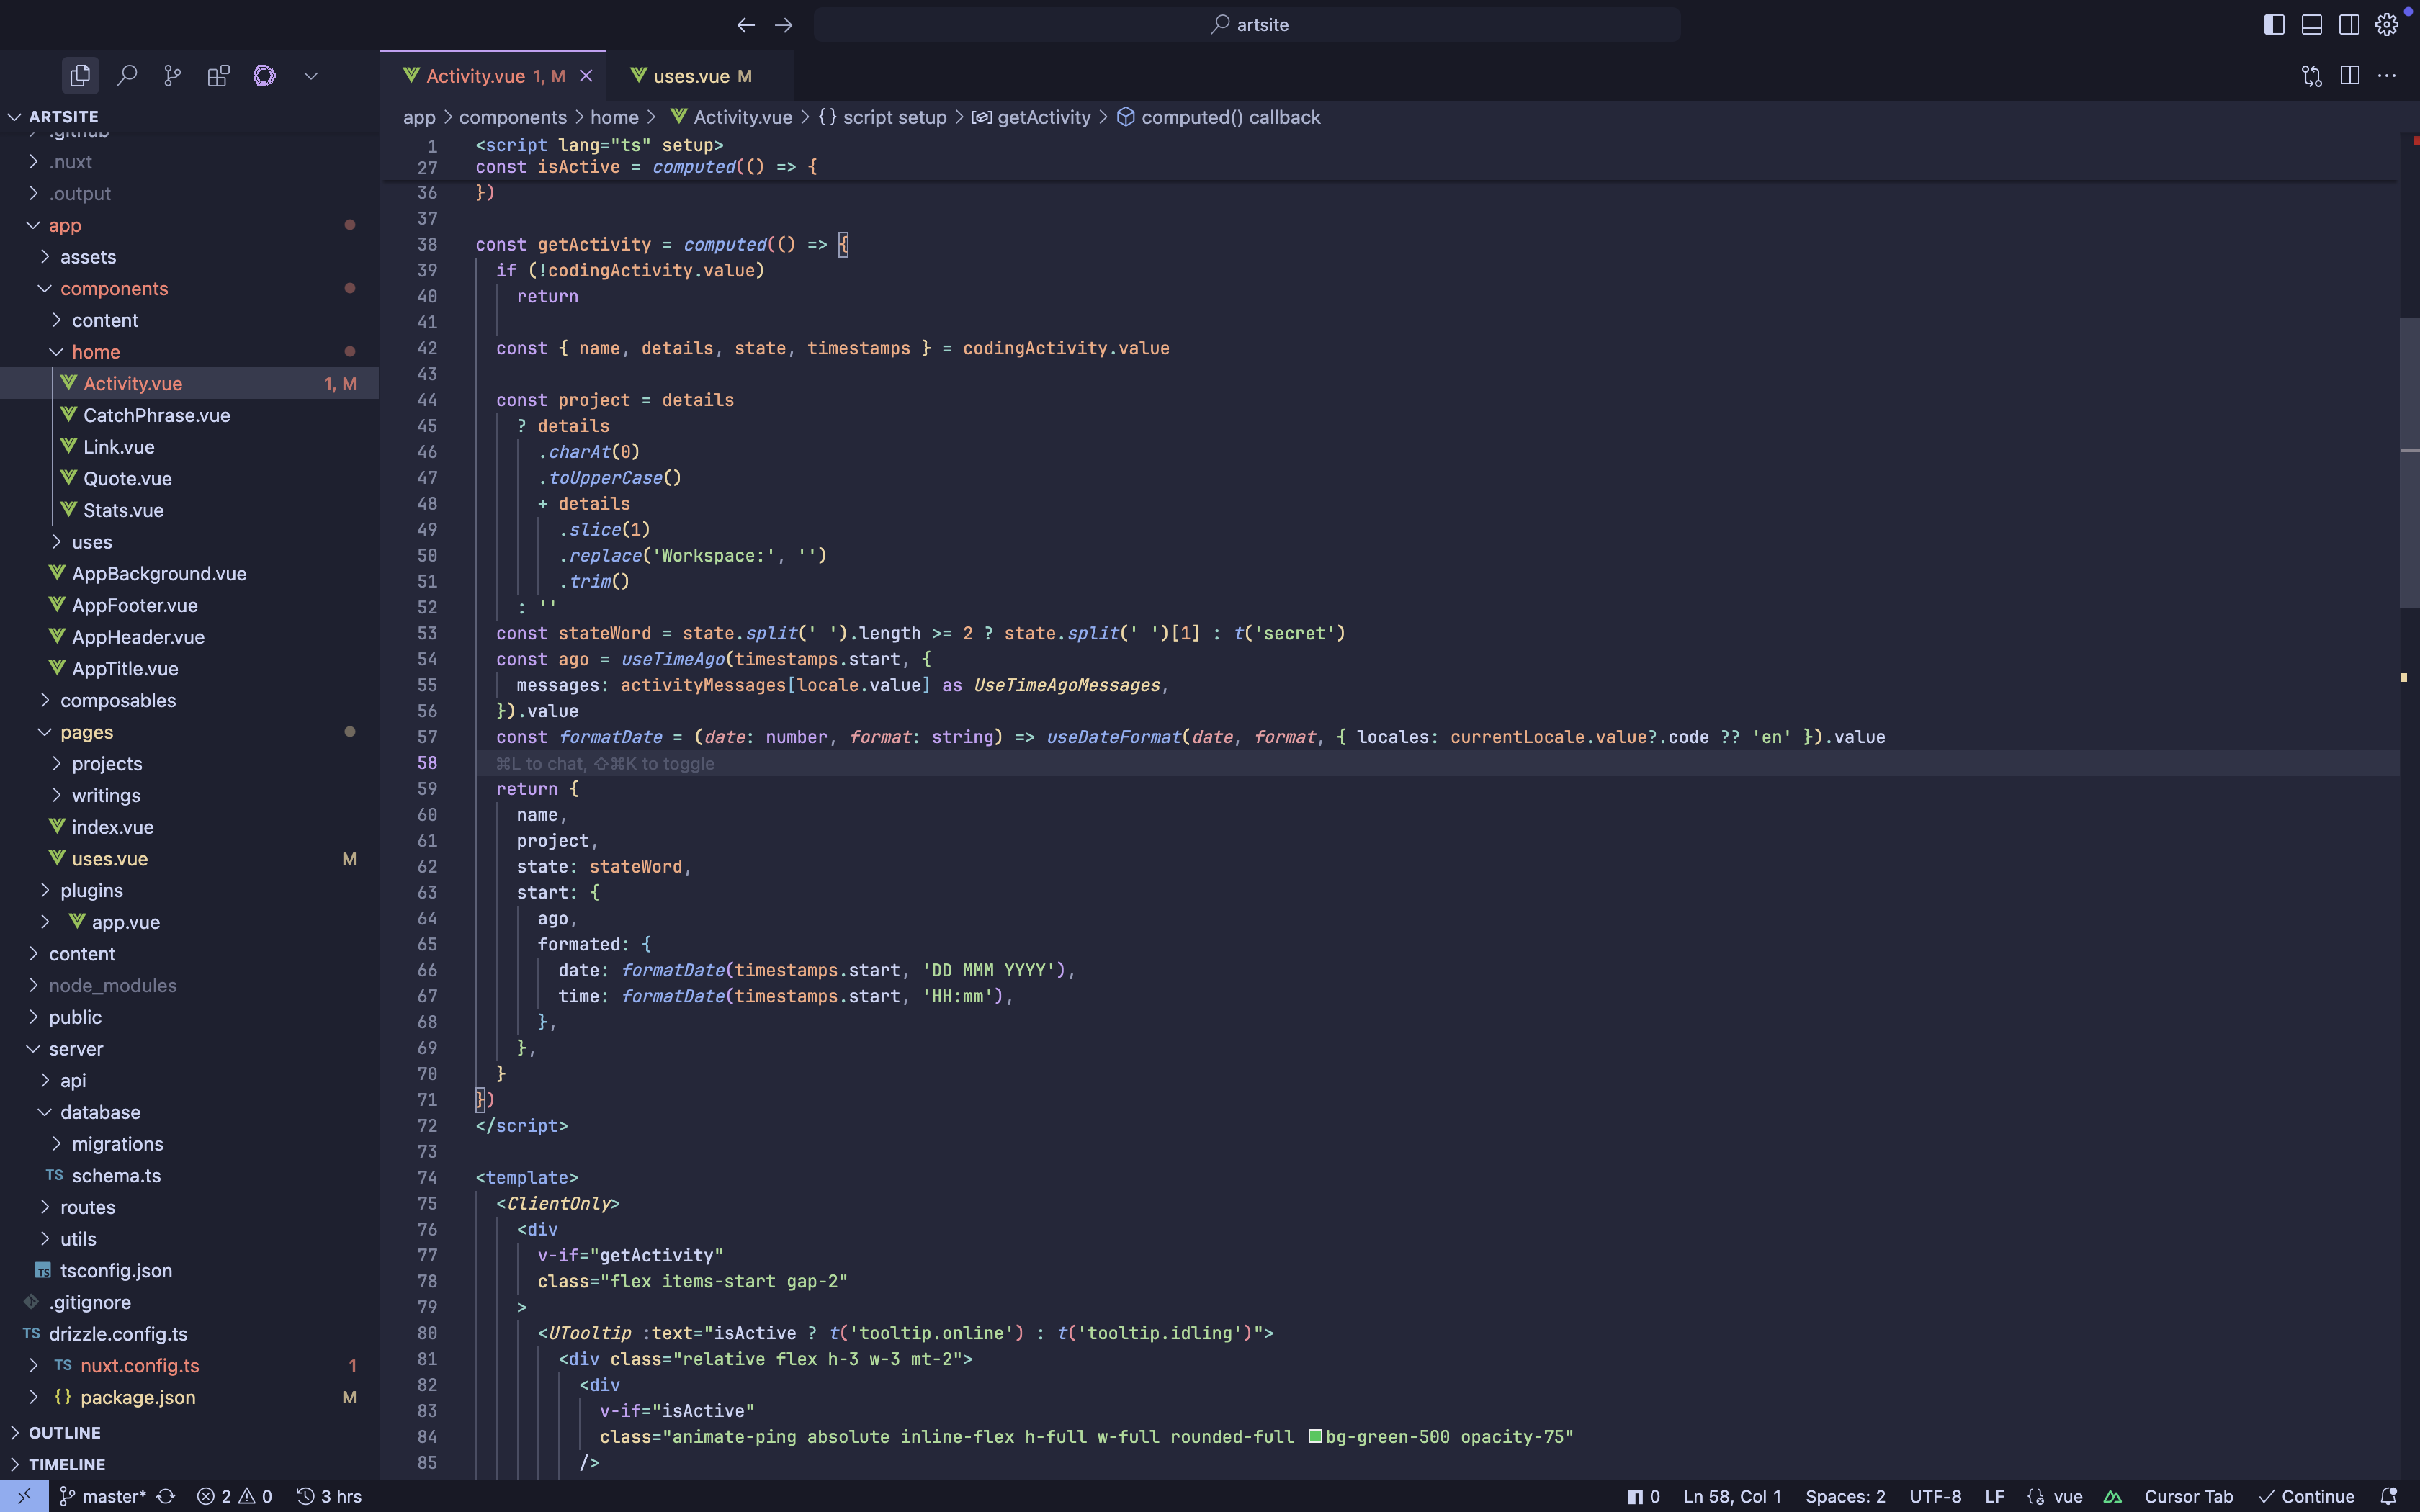This screenshot has width=2420, height=1512.
Task: Click the bg-green-500 color swatch
Action: coord(1315,1436)
